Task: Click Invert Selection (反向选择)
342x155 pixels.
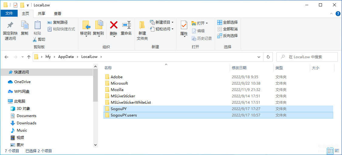Action: click(x=228, y=35)
